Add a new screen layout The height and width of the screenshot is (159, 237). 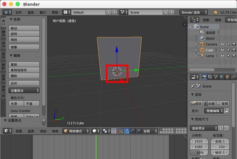[x=109, y=12]
